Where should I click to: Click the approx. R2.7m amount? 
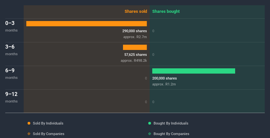[x=135, y=37]
